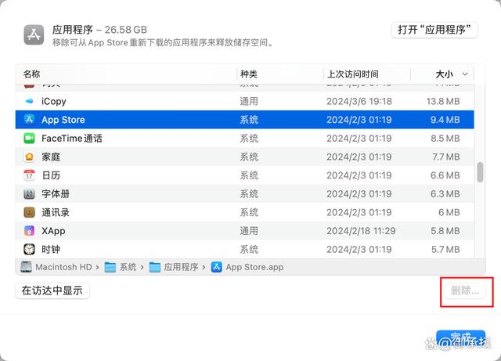Click 通用 type in XApp row
This screenshot has height=361, width=501.
click(x=249, y=231)
